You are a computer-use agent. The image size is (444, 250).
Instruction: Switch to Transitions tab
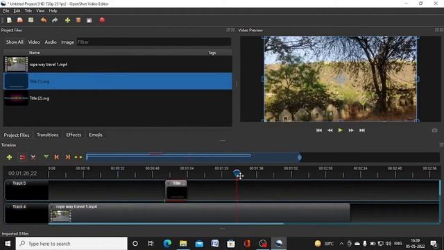(x=48, y=135)
